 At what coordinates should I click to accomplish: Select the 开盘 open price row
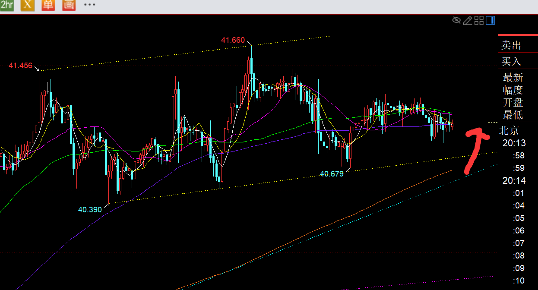tap(513, 103)
